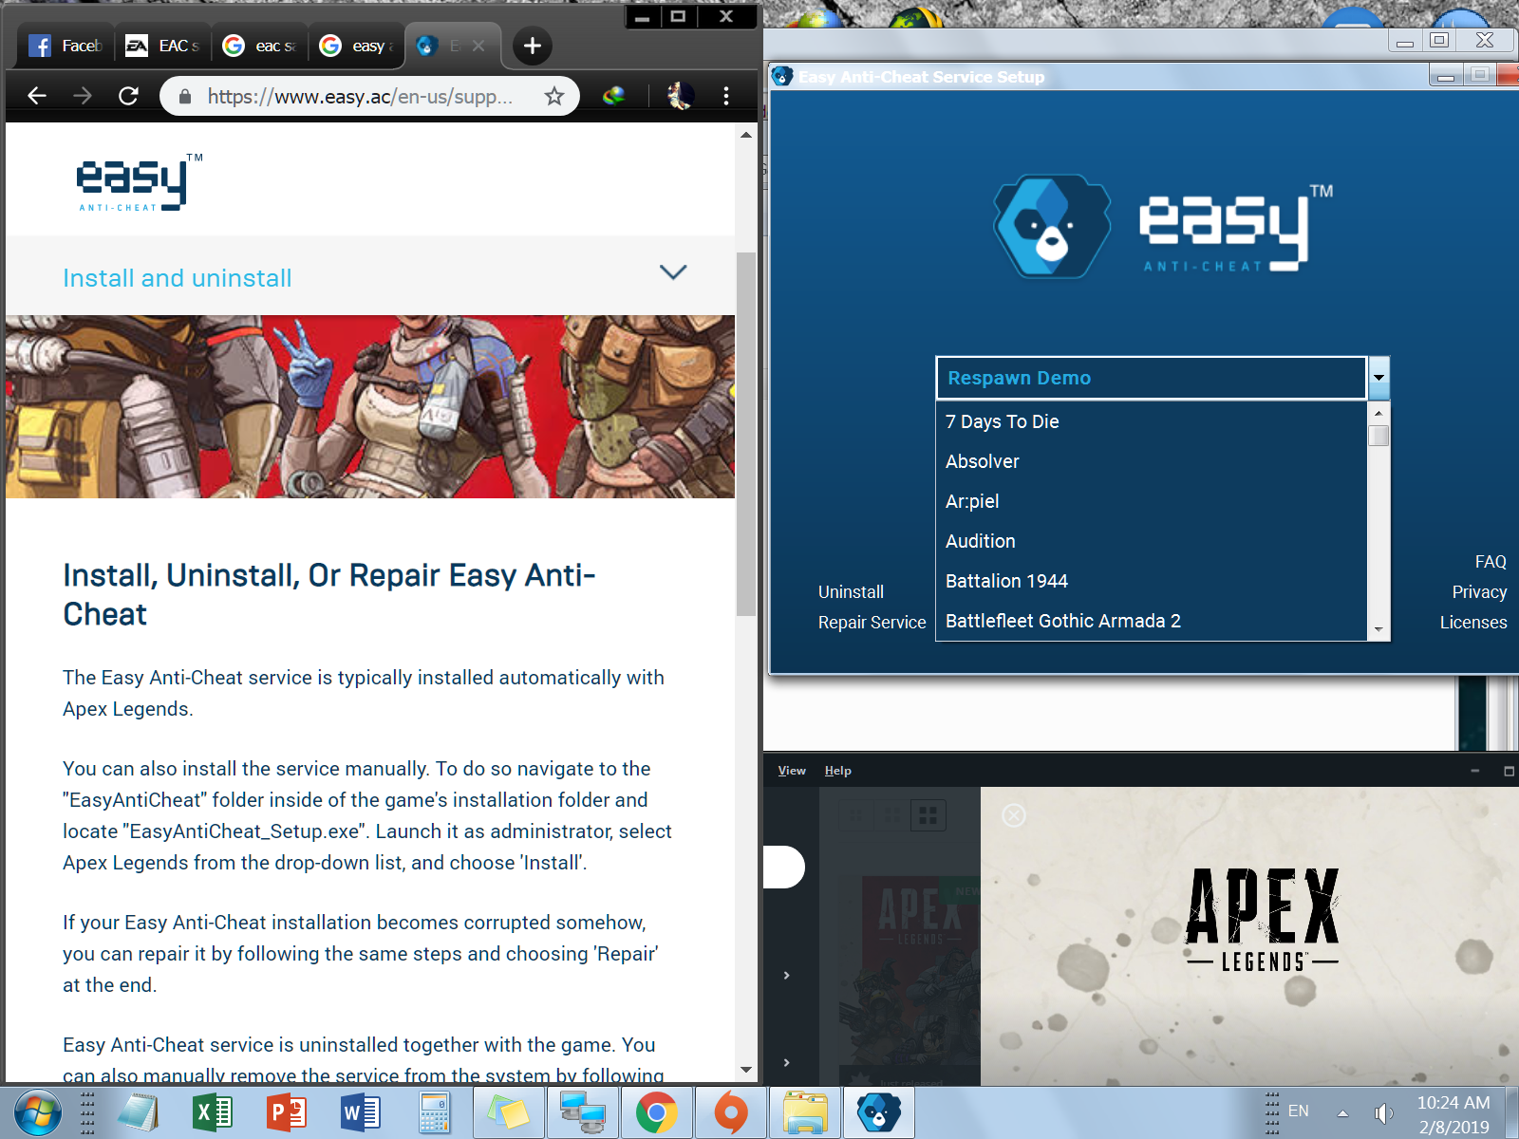Open a new Chrome tab
Viewport: 1519px width, 1139px height.
pyautogui.click(x=533, y=46)
